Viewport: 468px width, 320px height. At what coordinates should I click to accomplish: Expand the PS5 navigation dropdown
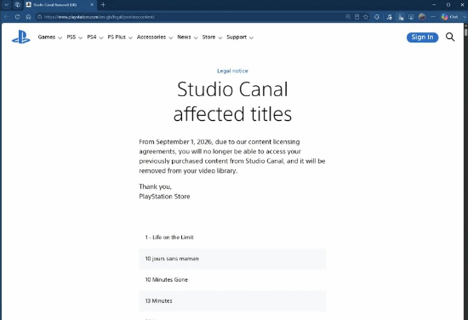coord(74,37)
